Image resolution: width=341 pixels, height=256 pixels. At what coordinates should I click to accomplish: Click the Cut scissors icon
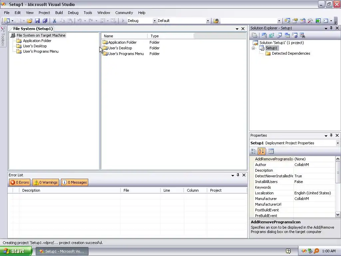click(54, 21)
